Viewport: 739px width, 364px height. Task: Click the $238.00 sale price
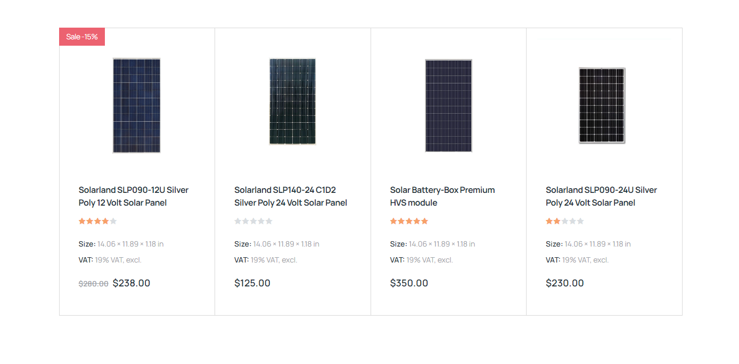[x=132, y=283]
